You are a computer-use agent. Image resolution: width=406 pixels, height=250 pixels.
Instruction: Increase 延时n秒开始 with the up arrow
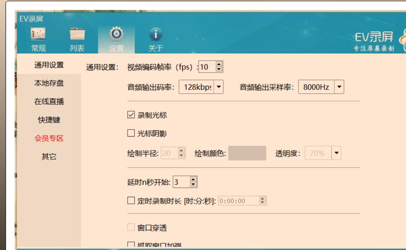tap(193, 179)
